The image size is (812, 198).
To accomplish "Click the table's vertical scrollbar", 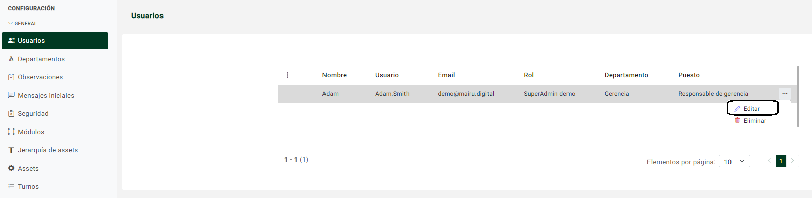I will tap(798, 96).
